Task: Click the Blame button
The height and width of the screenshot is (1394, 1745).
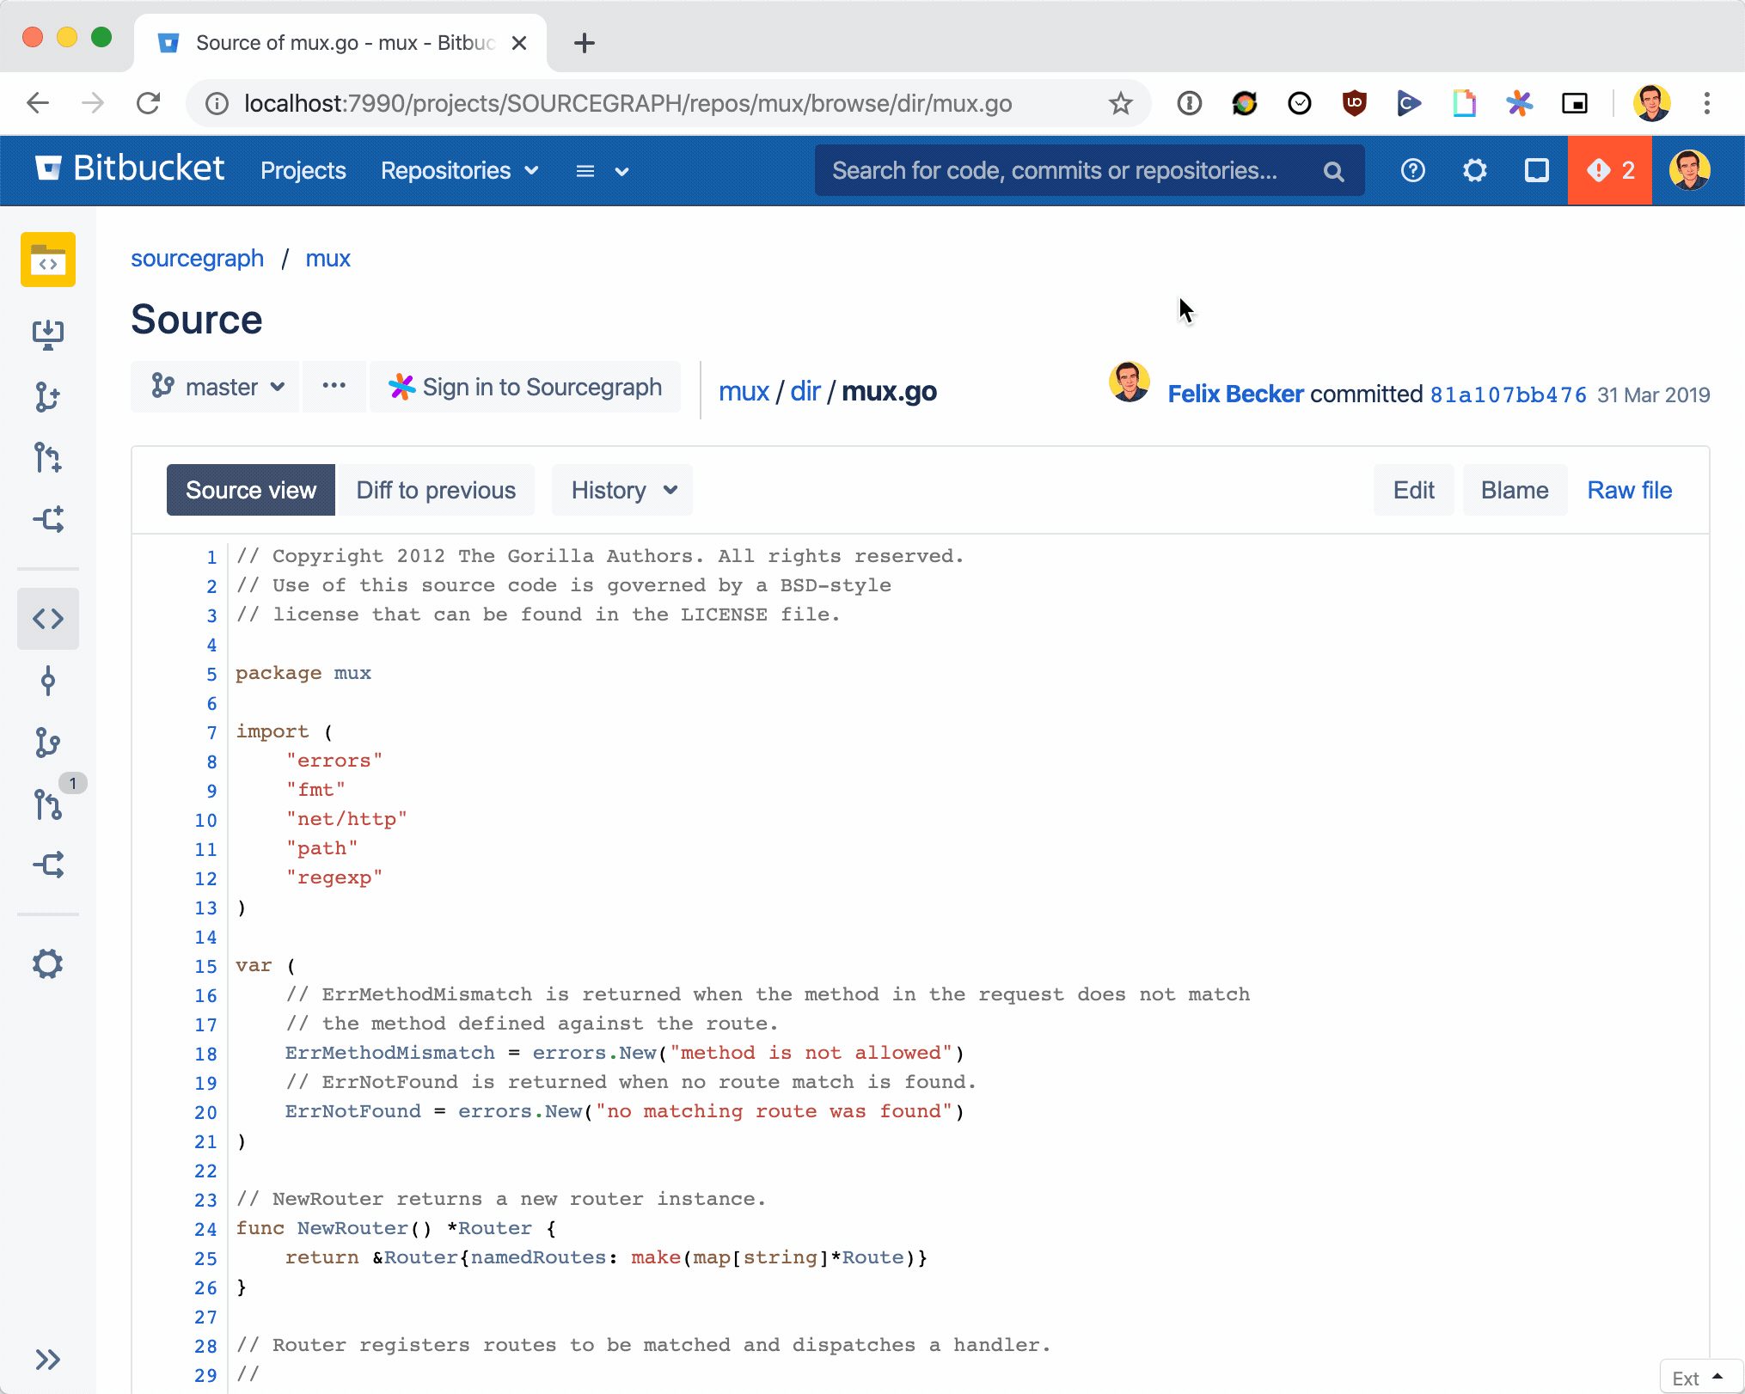Action: point(1515,490)
